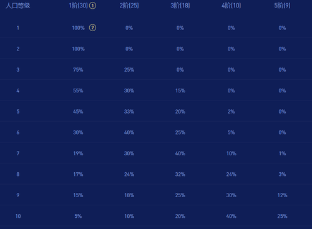This screenshot has width=312, height=229.
Task: Select the 人口等级 column header
Action: point(18,6)
